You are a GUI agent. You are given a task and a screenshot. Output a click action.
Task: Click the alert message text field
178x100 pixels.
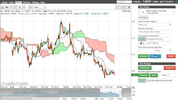click(155, 32)
